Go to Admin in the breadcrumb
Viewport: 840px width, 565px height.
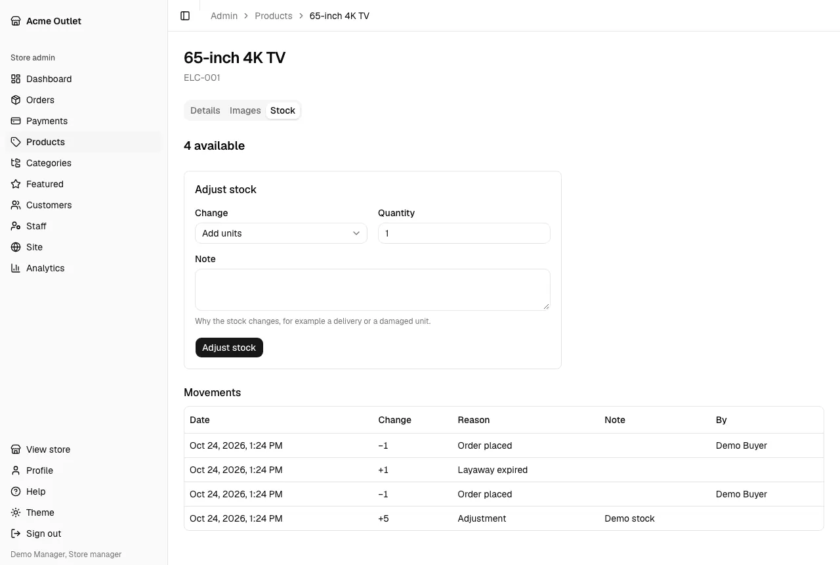[224, 16]
